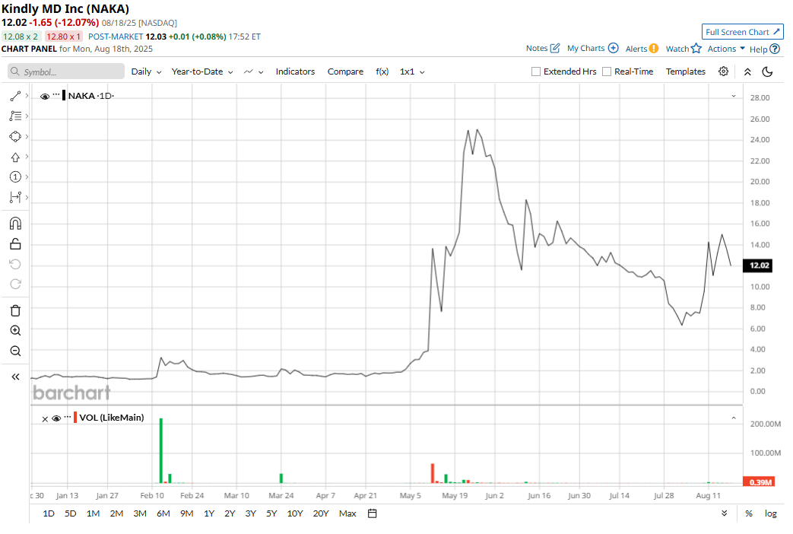Open the Daily frequency dropdown
The height and width of the screenshot is (534, 793).
[146, 72]
